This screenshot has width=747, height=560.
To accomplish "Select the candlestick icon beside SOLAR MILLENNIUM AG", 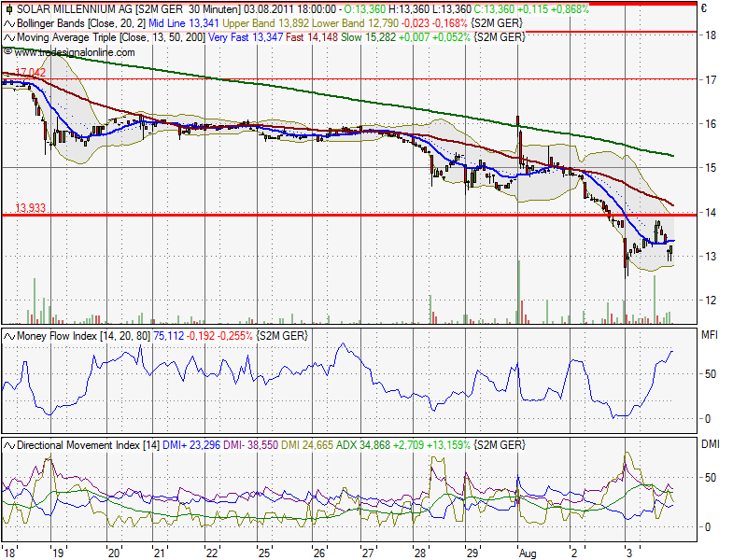I will point(8,8).
